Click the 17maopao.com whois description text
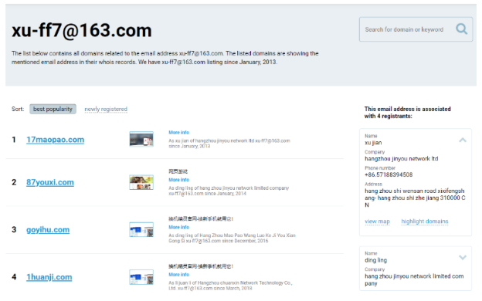Image resolution: width=482 pixels, height=301 pixels. coord(229,144)
